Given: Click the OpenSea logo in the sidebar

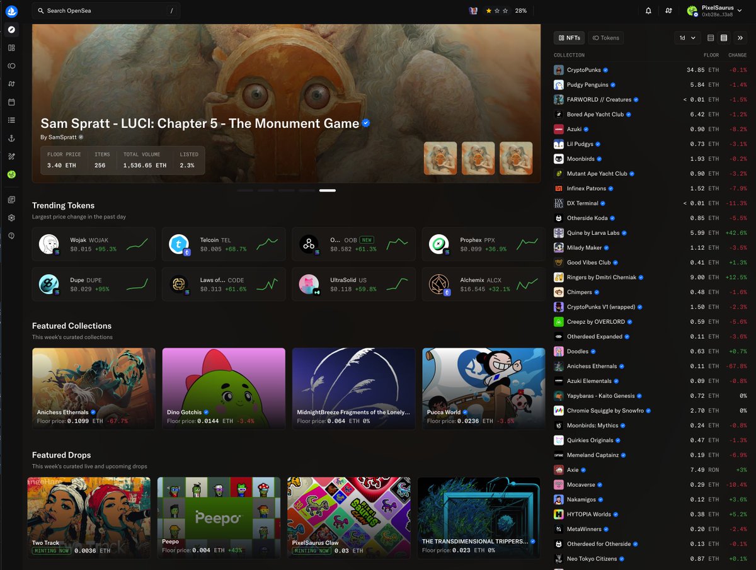Looking at the screenshot, I should point(11,11).
